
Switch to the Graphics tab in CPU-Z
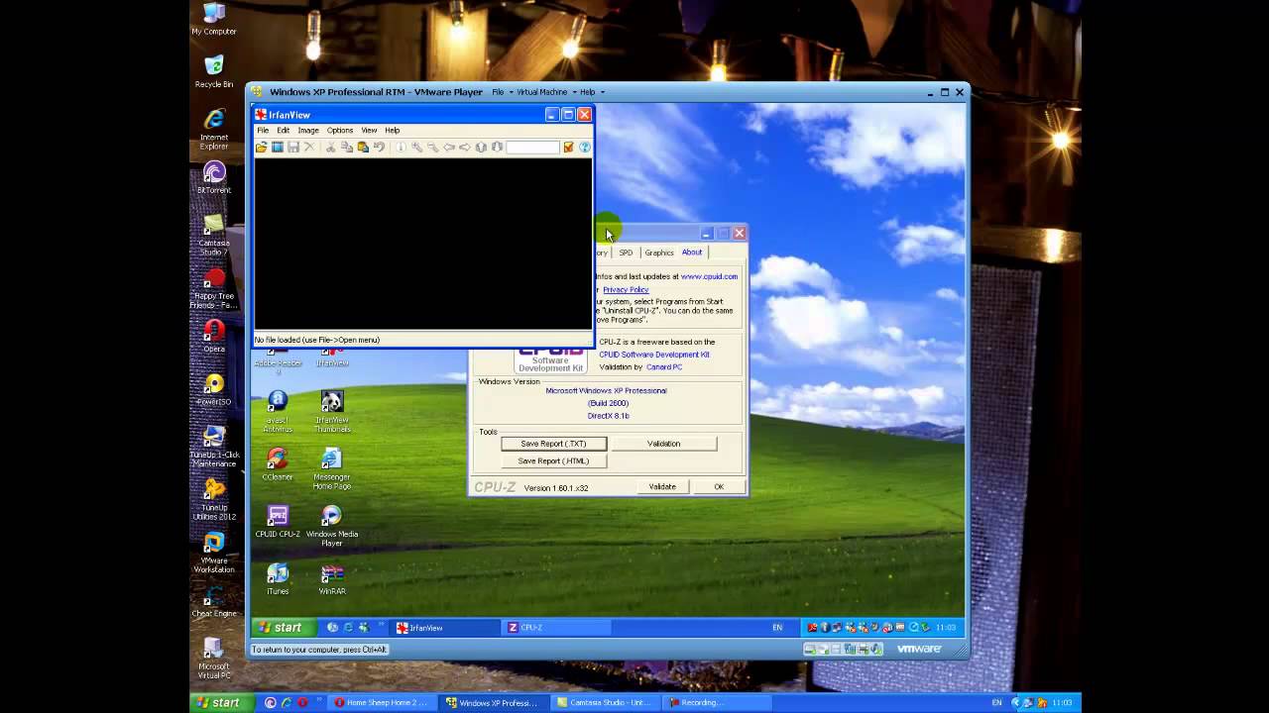(659, 253)
